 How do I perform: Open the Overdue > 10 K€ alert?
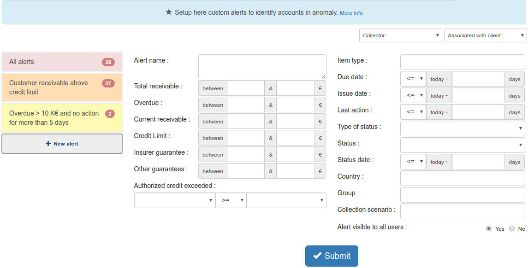coord(53,118)
